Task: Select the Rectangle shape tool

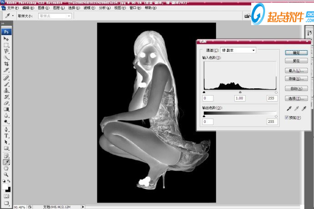Action: pos(6,148)
